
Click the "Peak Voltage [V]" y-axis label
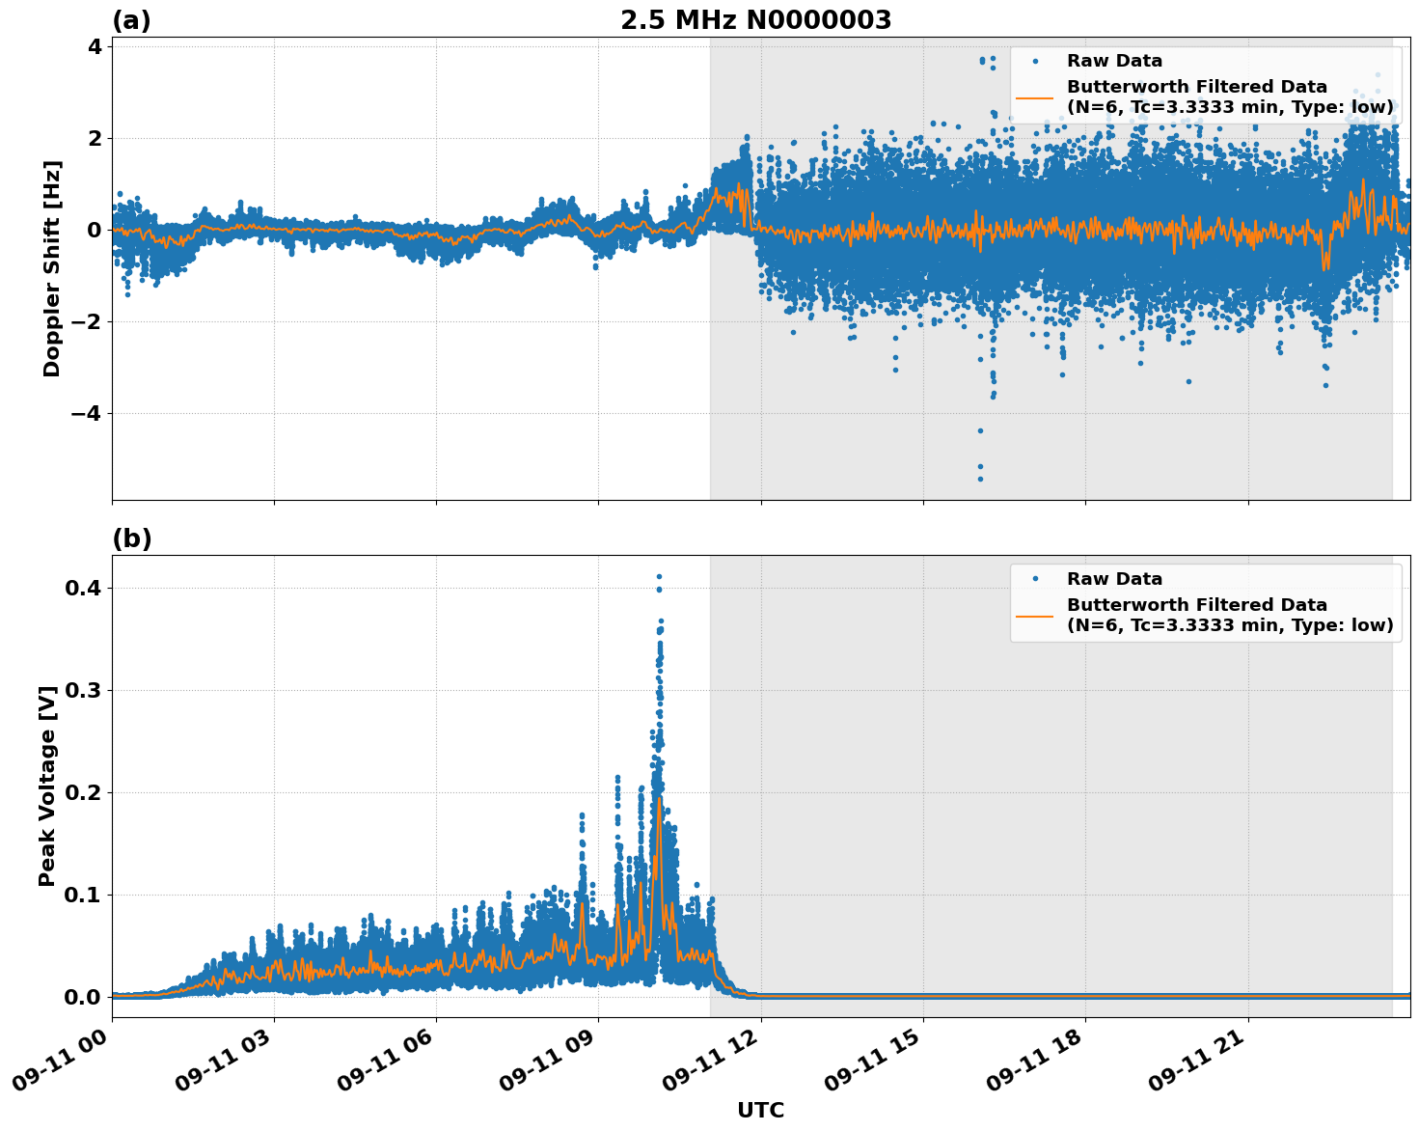[x=47, y=786]
